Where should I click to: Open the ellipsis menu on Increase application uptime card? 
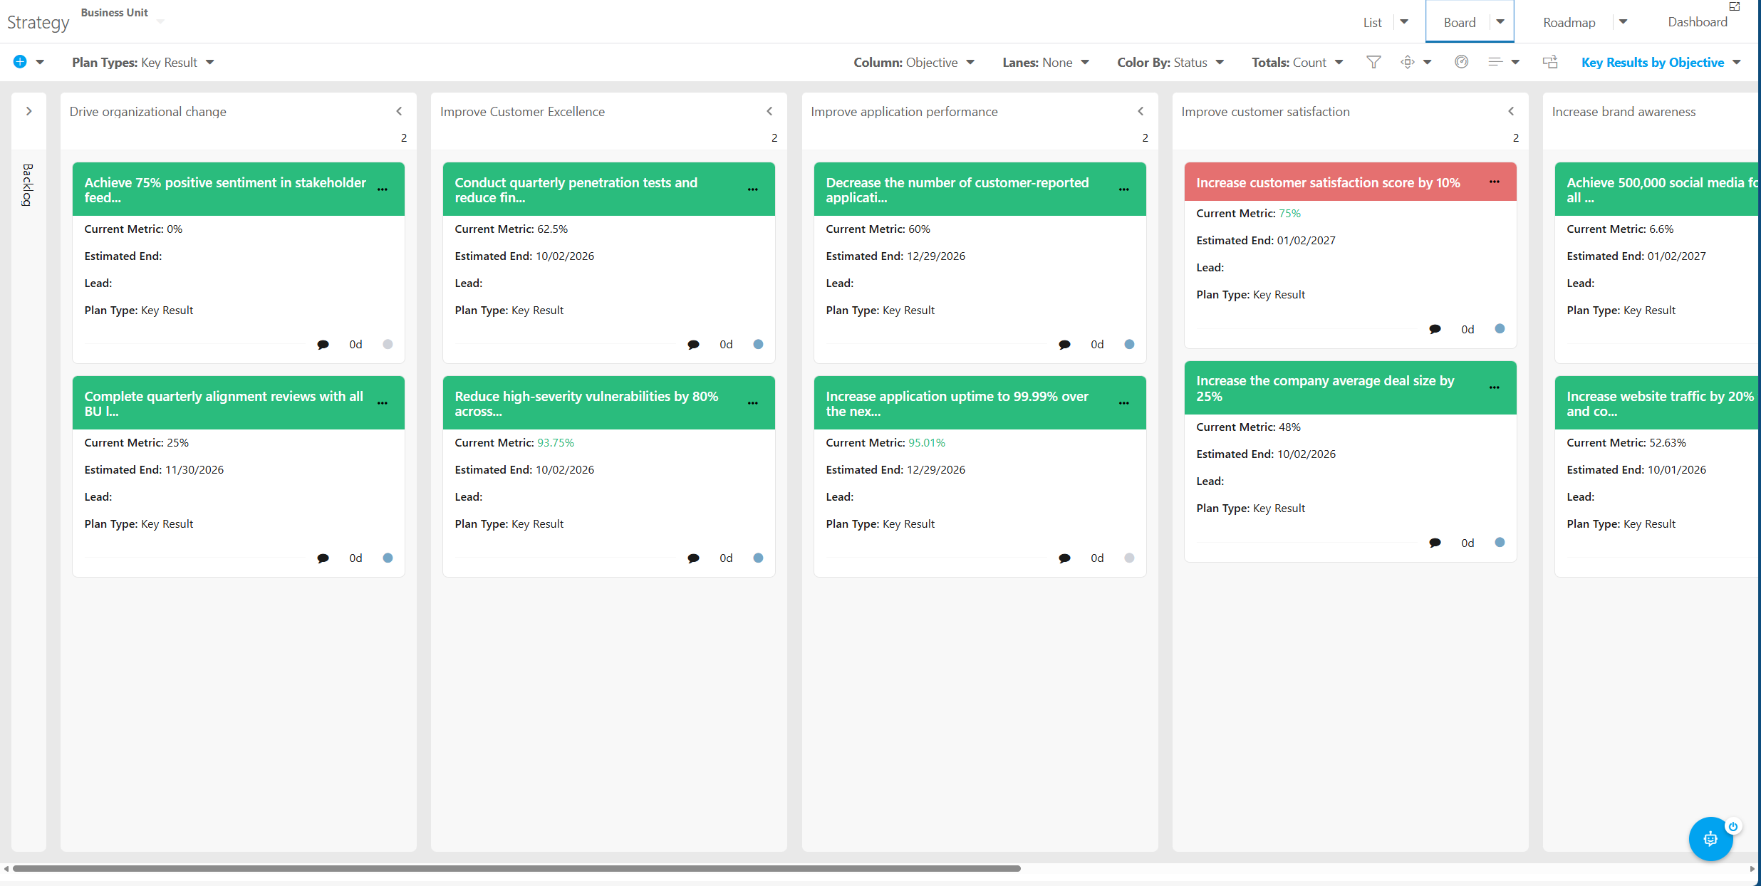[x=1124, y=403]
